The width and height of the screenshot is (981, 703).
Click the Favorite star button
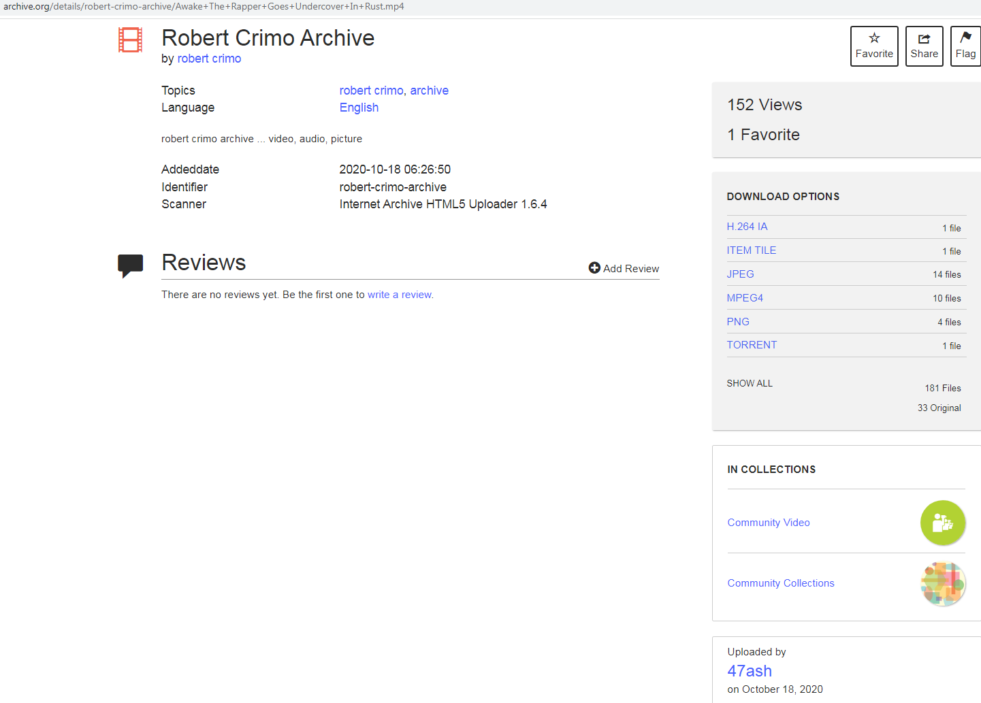[x=874, y=46]
